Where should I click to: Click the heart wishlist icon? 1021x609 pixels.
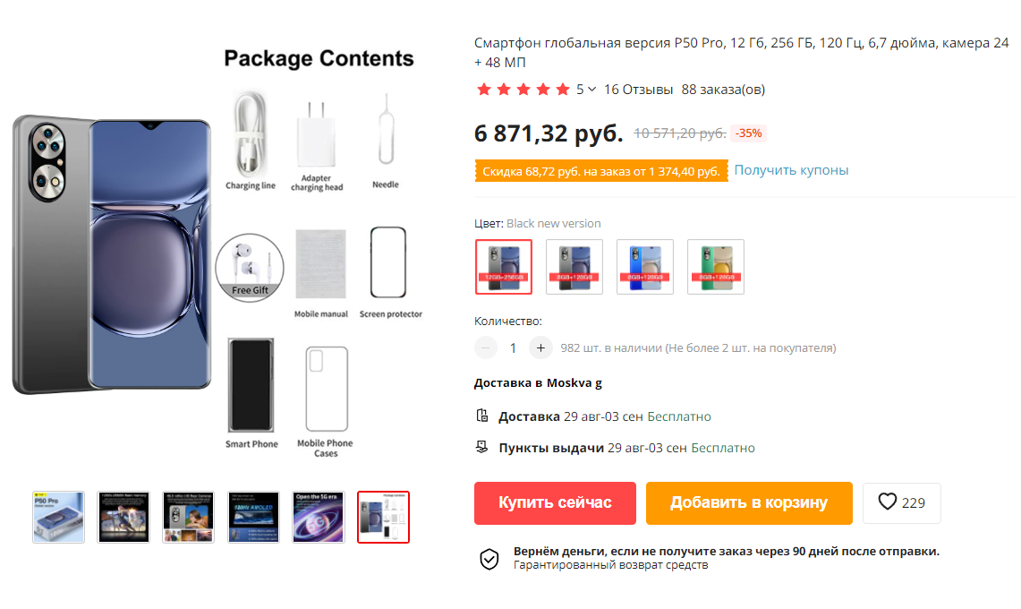pos(887,502)
